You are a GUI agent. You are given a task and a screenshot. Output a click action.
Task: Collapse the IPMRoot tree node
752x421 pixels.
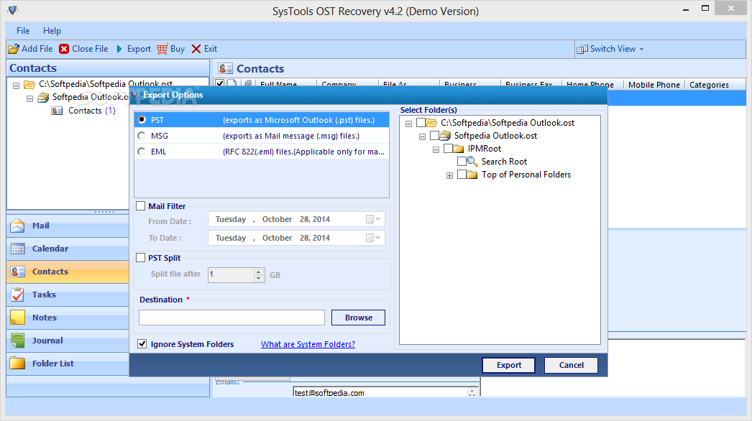point(436,149)
